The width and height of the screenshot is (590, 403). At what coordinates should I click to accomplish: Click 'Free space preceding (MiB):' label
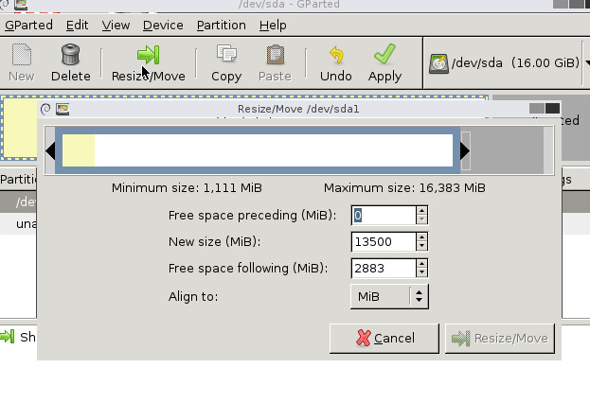point(252,216)
